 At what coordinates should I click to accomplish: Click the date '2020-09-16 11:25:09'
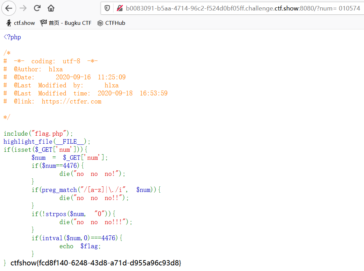[91, 77]
